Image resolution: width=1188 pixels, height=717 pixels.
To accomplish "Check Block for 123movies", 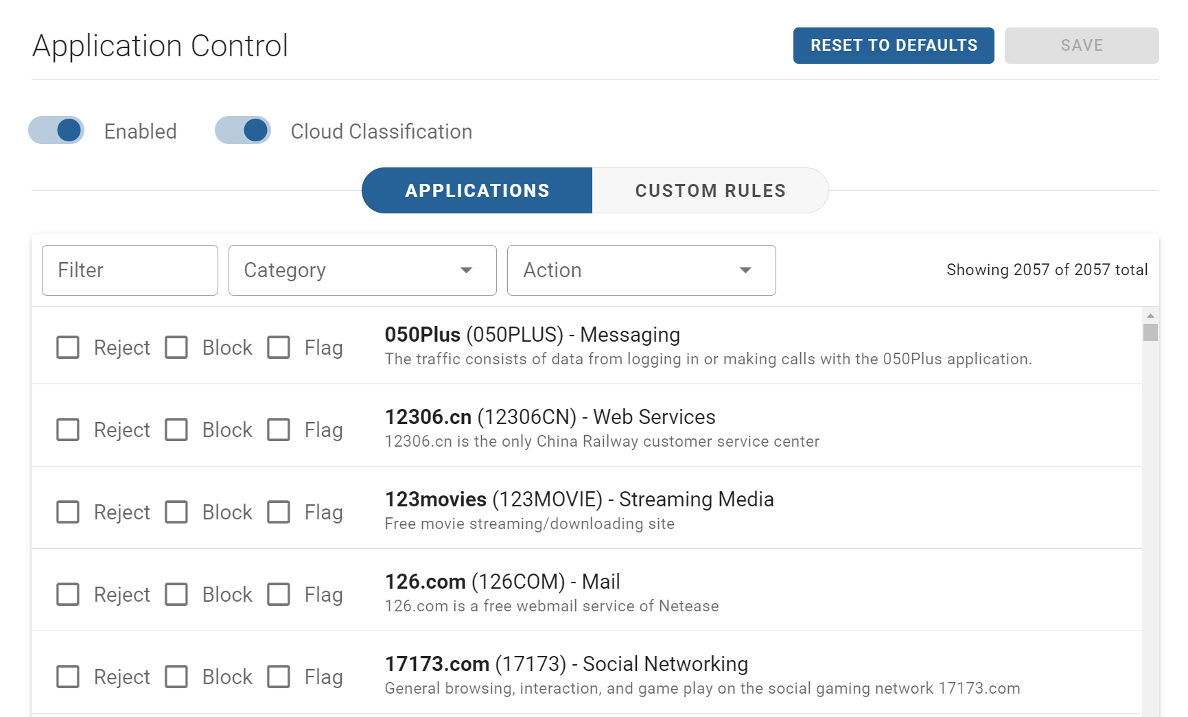I will 176,512.
